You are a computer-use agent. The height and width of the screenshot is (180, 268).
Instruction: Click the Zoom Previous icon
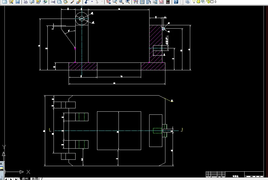point(128,2)
